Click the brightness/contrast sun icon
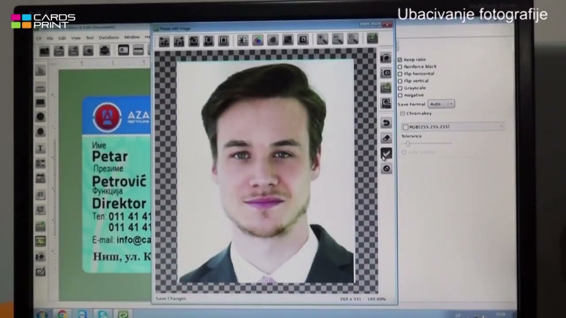566x318 pixels. coord(242,41)
